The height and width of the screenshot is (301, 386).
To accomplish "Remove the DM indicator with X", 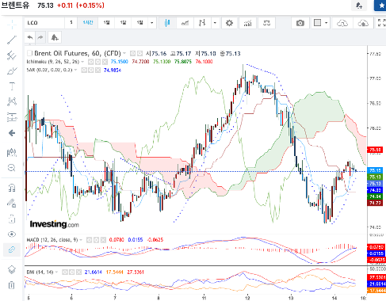I will pos(78,272).
